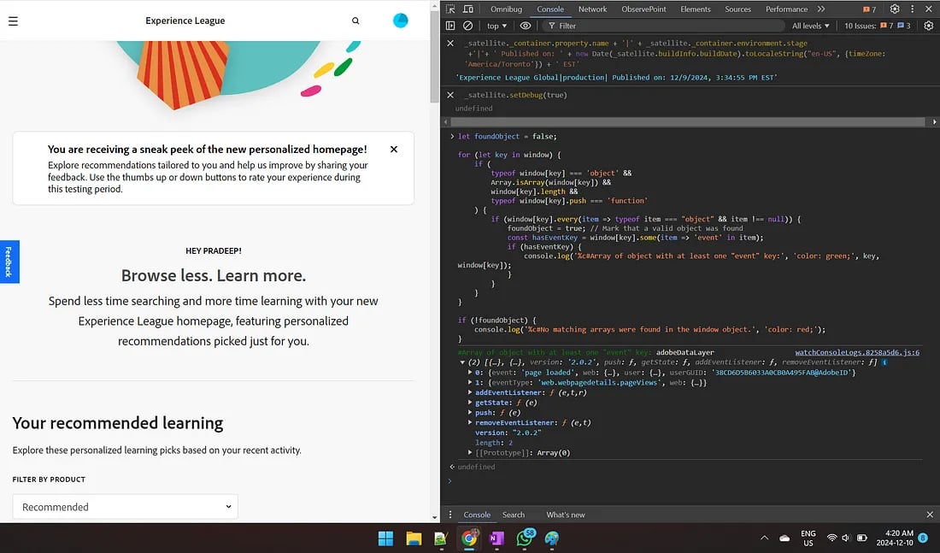
Task: Close the bottom DevTools drawer
Action: [930, 515]
